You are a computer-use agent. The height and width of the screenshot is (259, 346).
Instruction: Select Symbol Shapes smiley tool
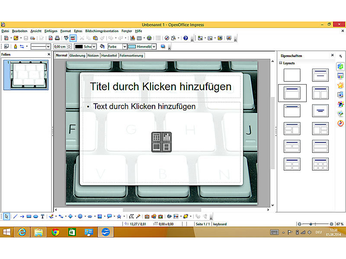pos(80,217)
